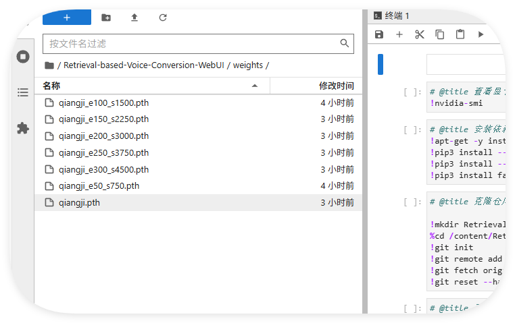Click the apt-get install line

pos(468,141)
